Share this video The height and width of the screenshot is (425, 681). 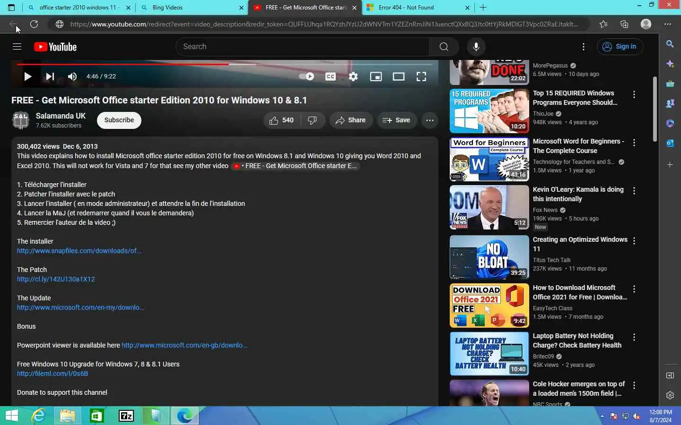coord(351,120)
